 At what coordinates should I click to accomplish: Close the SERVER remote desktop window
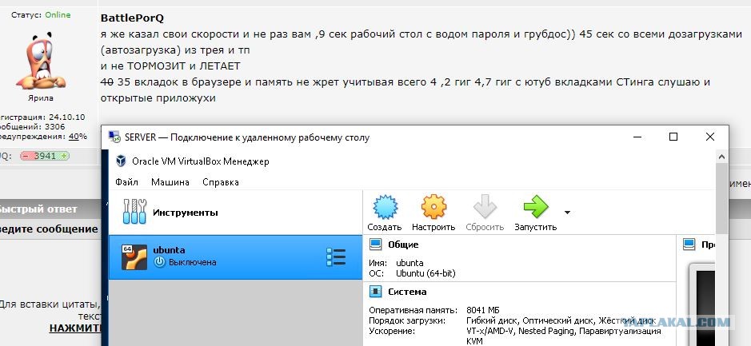pos(710,137)
